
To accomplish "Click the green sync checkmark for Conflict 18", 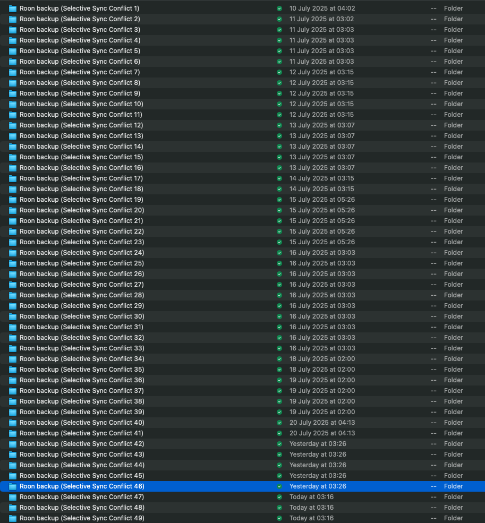I will click(x=279, y=189).
